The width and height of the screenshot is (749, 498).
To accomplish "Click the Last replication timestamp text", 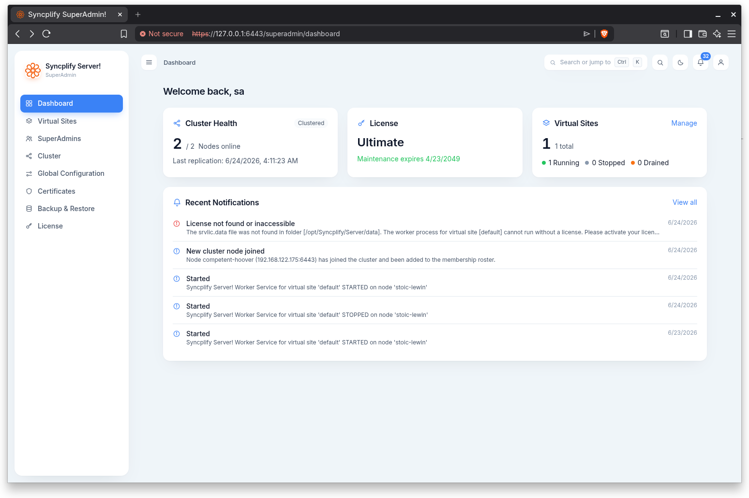I will click(x=235, y=161).
